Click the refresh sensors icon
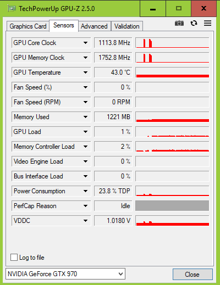Image resolution: width=220 pixels, height=285 pixels. point(194,23)
